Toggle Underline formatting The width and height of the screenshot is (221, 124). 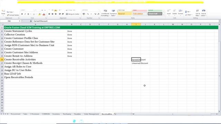coord(28,14)
